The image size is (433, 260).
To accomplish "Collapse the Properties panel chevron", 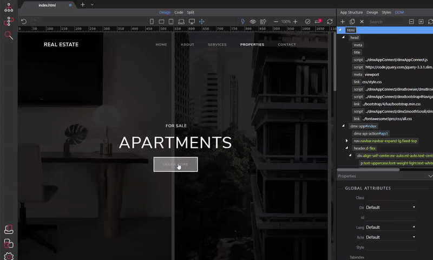I will point(430,176).
